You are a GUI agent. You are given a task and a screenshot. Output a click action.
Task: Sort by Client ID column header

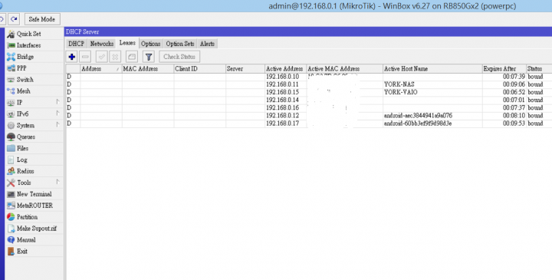click(x=199, y=69)
